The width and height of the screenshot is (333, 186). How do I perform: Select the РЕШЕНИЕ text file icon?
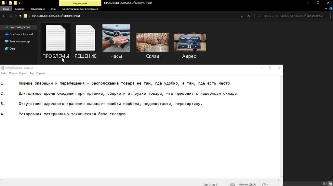click(x=85, y=38)
